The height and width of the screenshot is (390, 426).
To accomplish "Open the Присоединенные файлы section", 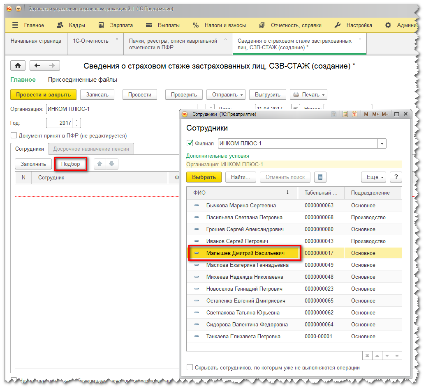I will [83, 80].
